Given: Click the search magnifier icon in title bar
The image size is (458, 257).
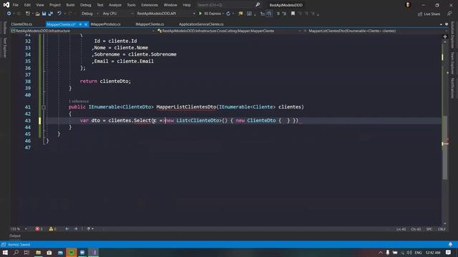Looking at the screenshot, I should (258, 5).
